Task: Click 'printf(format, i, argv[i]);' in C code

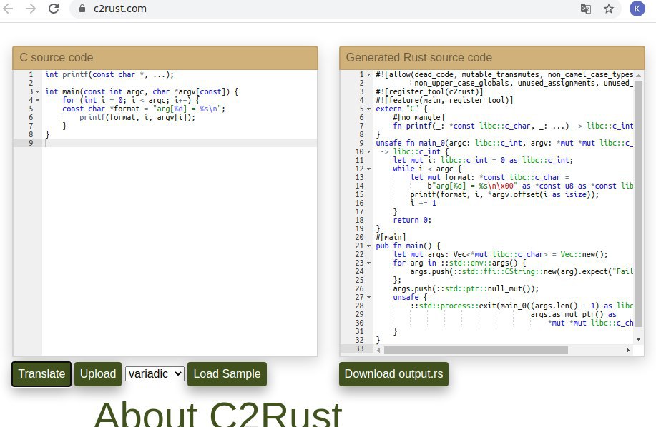Action: [x=137, y=117]
